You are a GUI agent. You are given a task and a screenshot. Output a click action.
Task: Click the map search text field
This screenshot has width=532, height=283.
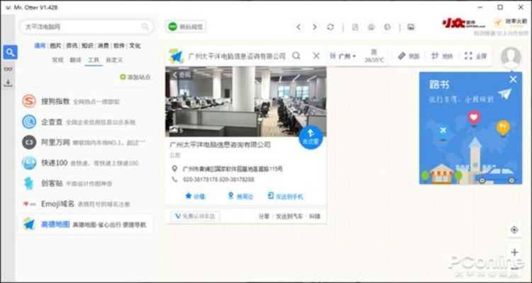coord(237,56)
